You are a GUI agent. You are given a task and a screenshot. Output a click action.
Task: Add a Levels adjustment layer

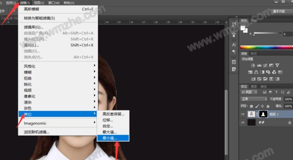259,65
